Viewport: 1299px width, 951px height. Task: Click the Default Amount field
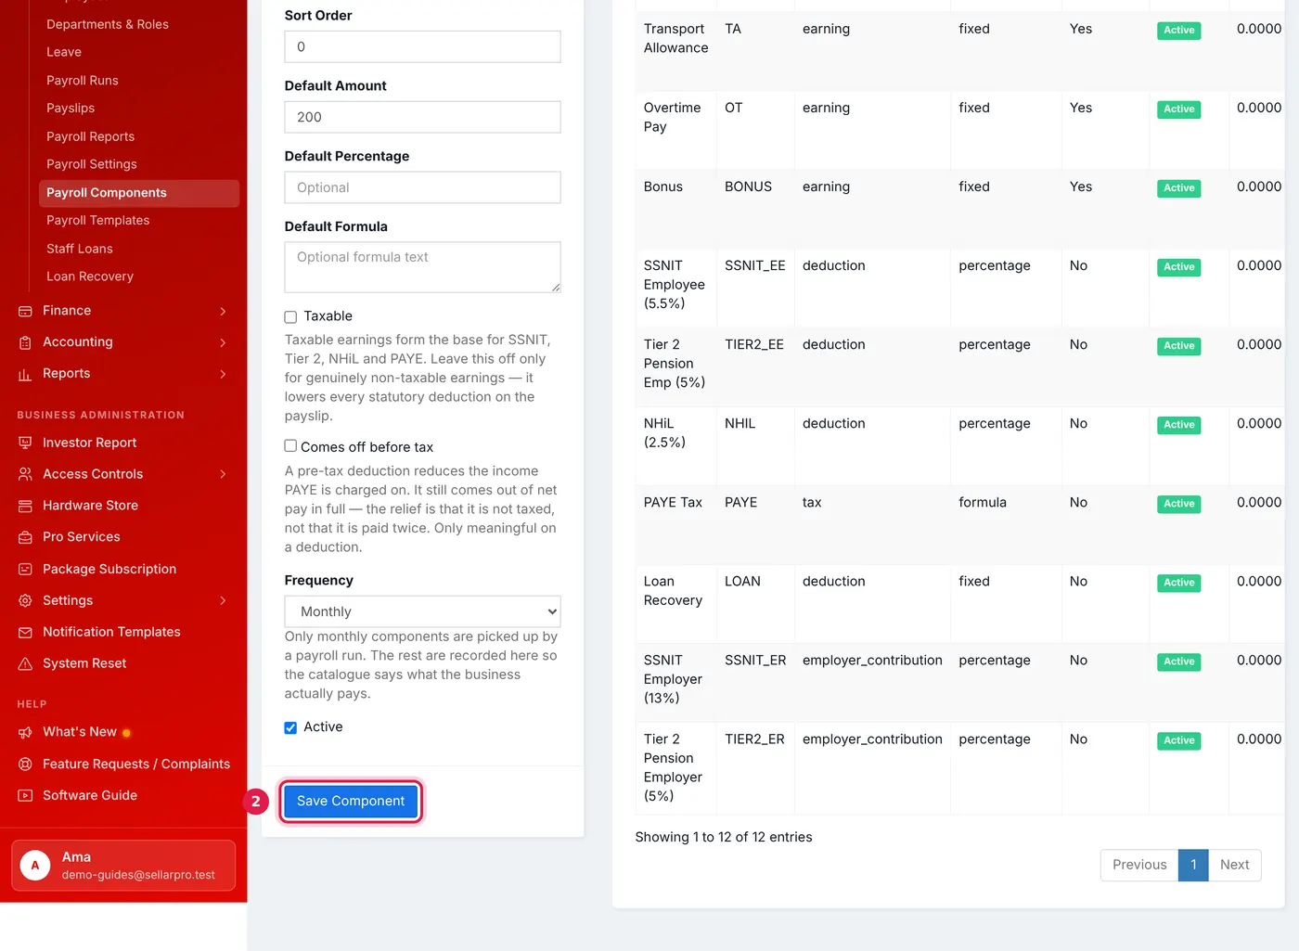tap(422, 117)
